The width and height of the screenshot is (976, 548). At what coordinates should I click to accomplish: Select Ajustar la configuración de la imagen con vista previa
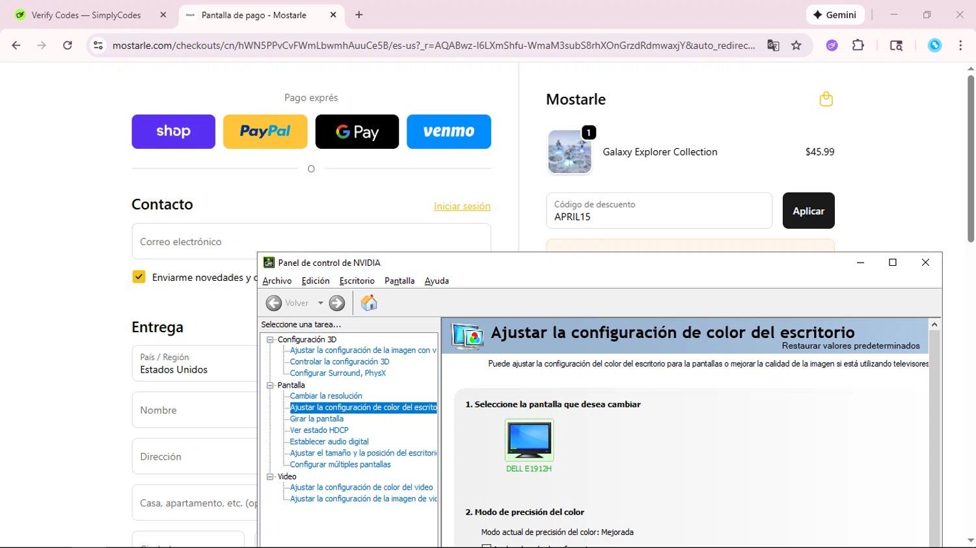pyautogui.click(x=363, y=350)
